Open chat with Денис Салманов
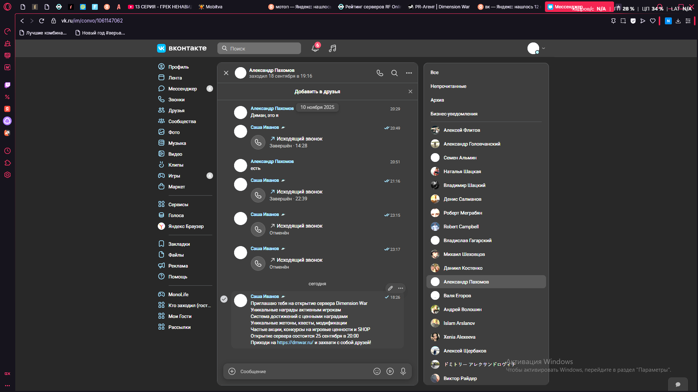 click(486, 199)
